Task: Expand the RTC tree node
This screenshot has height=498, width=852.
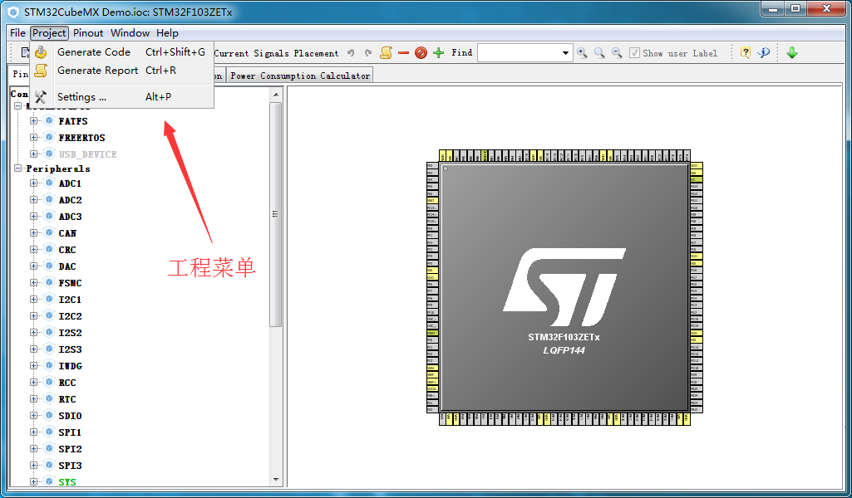Action: tap(34, 398)
